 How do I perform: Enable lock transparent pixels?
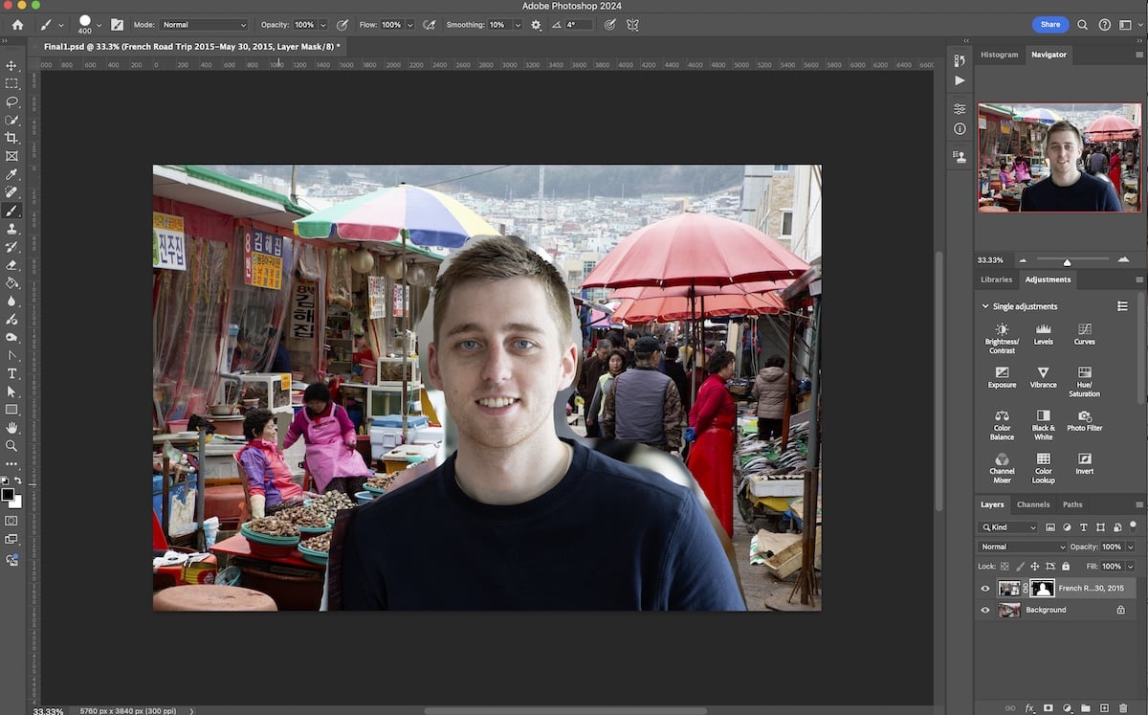pos(1003,566)
